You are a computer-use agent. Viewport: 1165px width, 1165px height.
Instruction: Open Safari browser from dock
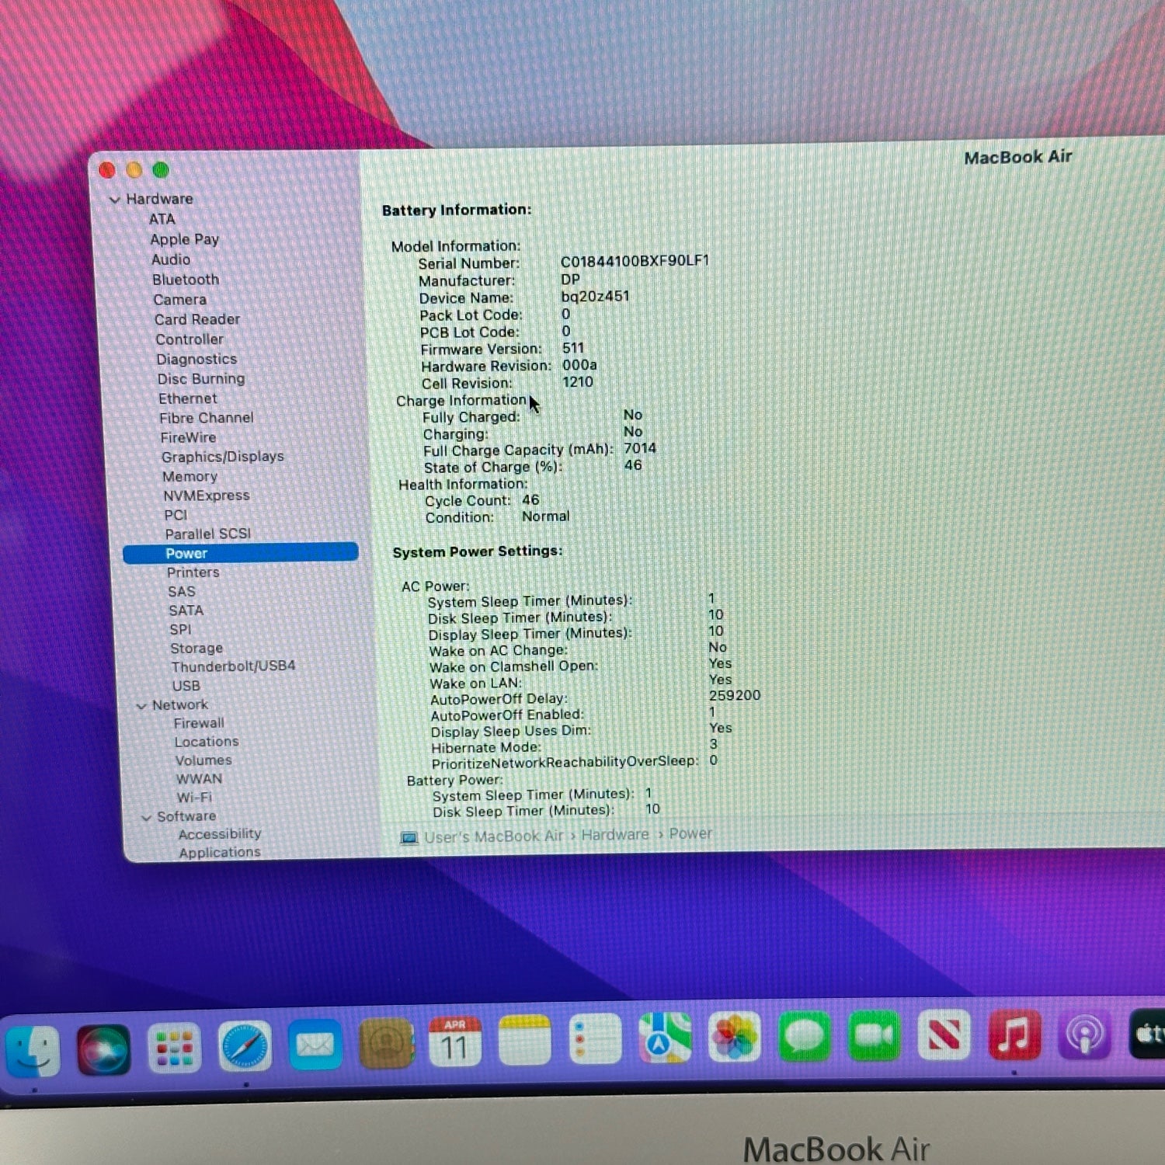[x=245, y=1045]
